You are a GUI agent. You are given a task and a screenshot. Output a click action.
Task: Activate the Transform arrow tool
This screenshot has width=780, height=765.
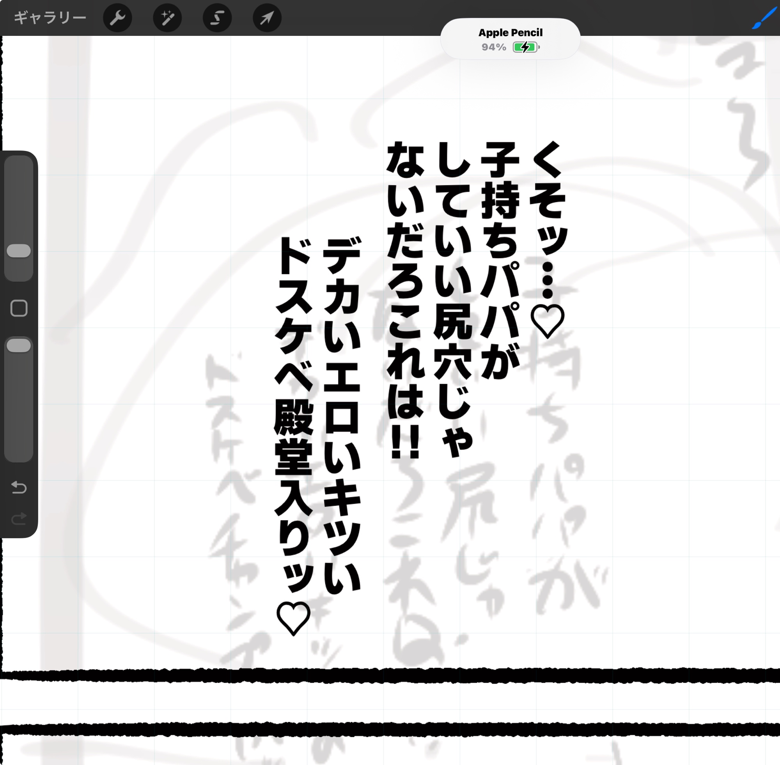point(267,18)
